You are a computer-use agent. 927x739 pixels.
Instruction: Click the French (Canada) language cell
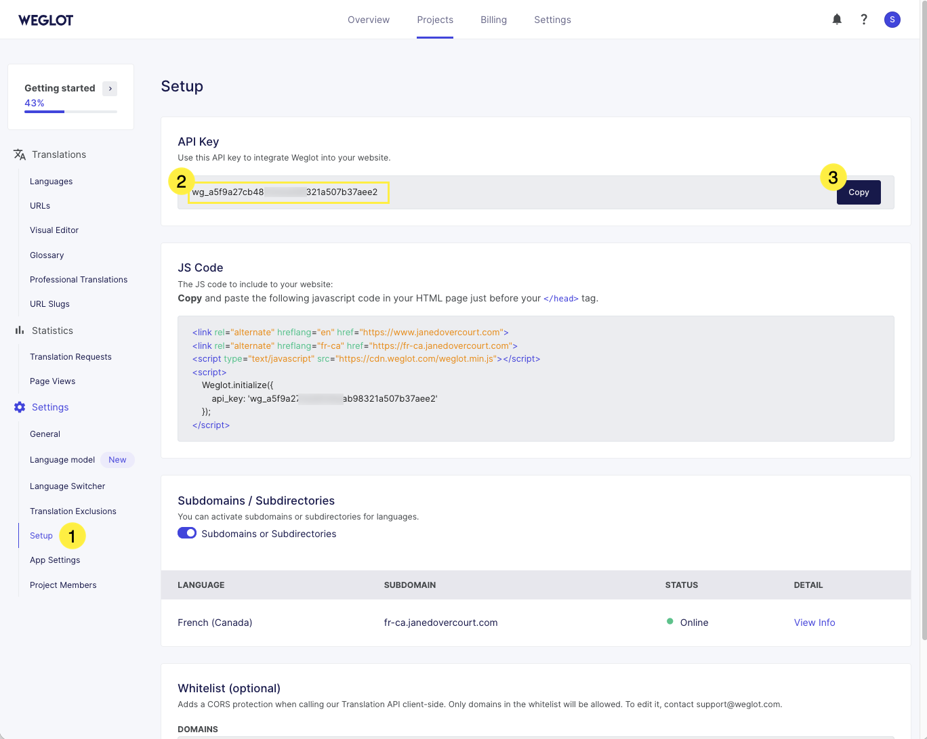215,622
